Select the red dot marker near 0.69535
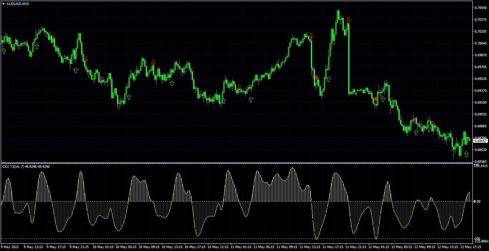This screenshot has width=489, height=251. point(316,77)
